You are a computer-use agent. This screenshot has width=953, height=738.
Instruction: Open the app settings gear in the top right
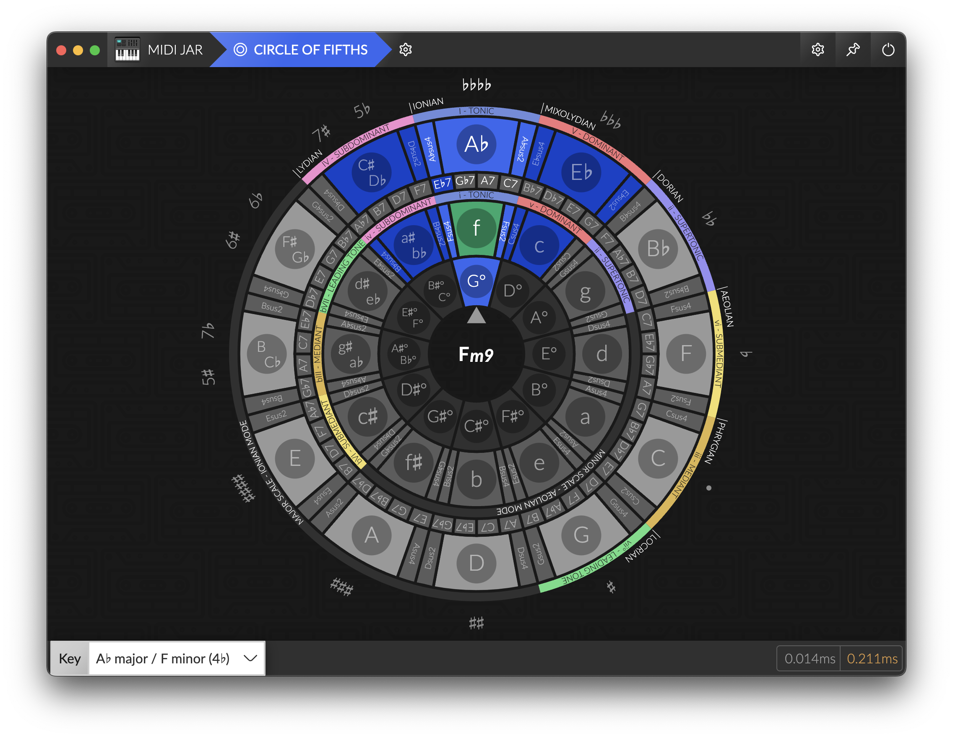point(818,50)
